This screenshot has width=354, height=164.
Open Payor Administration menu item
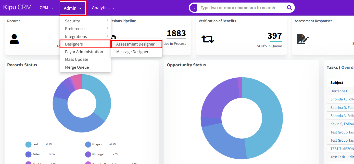[84, 52]
